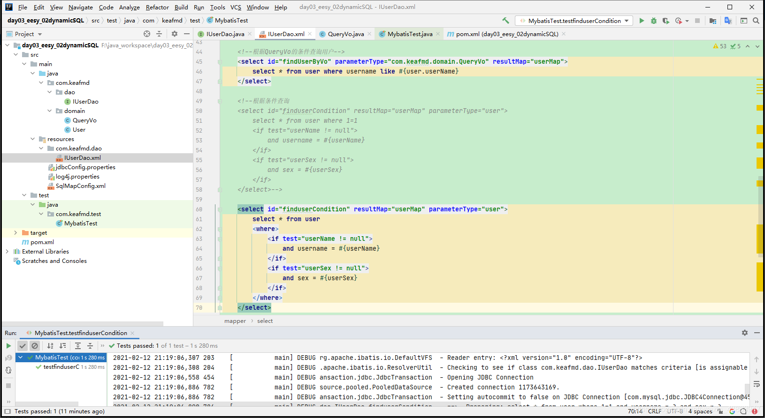Close the IUserDao.xml editor tab
765x418 pixels.
coord(310,34)
